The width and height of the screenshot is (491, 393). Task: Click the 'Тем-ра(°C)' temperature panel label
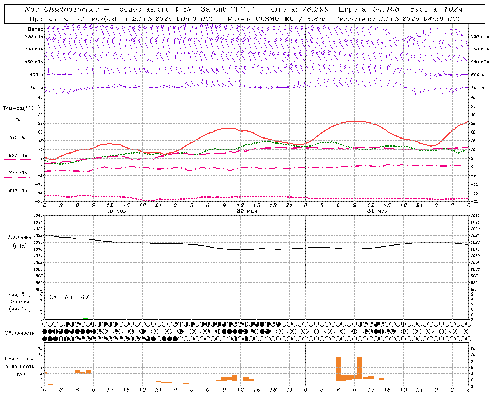point(18,109)
